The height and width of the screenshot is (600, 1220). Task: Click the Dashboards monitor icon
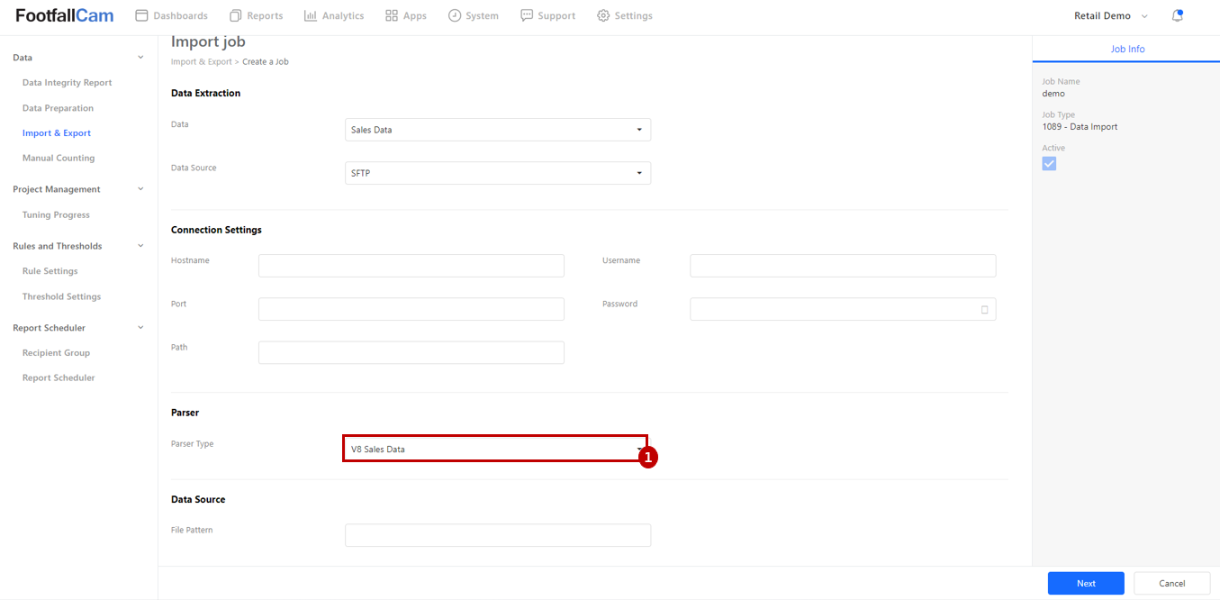pos(141,15)
